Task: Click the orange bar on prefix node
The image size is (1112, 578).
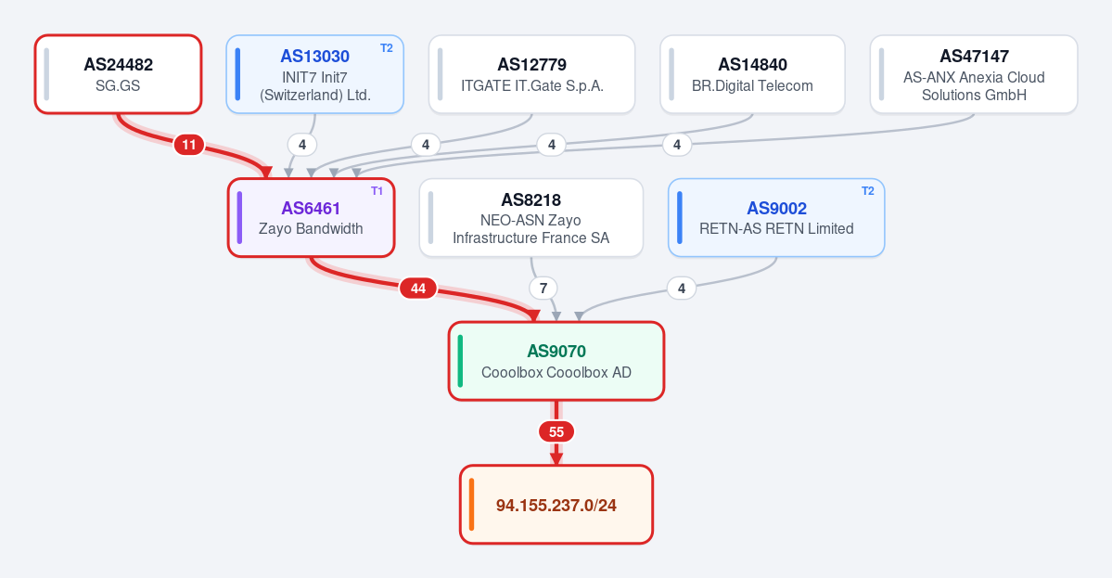Action: click(472, 505)
